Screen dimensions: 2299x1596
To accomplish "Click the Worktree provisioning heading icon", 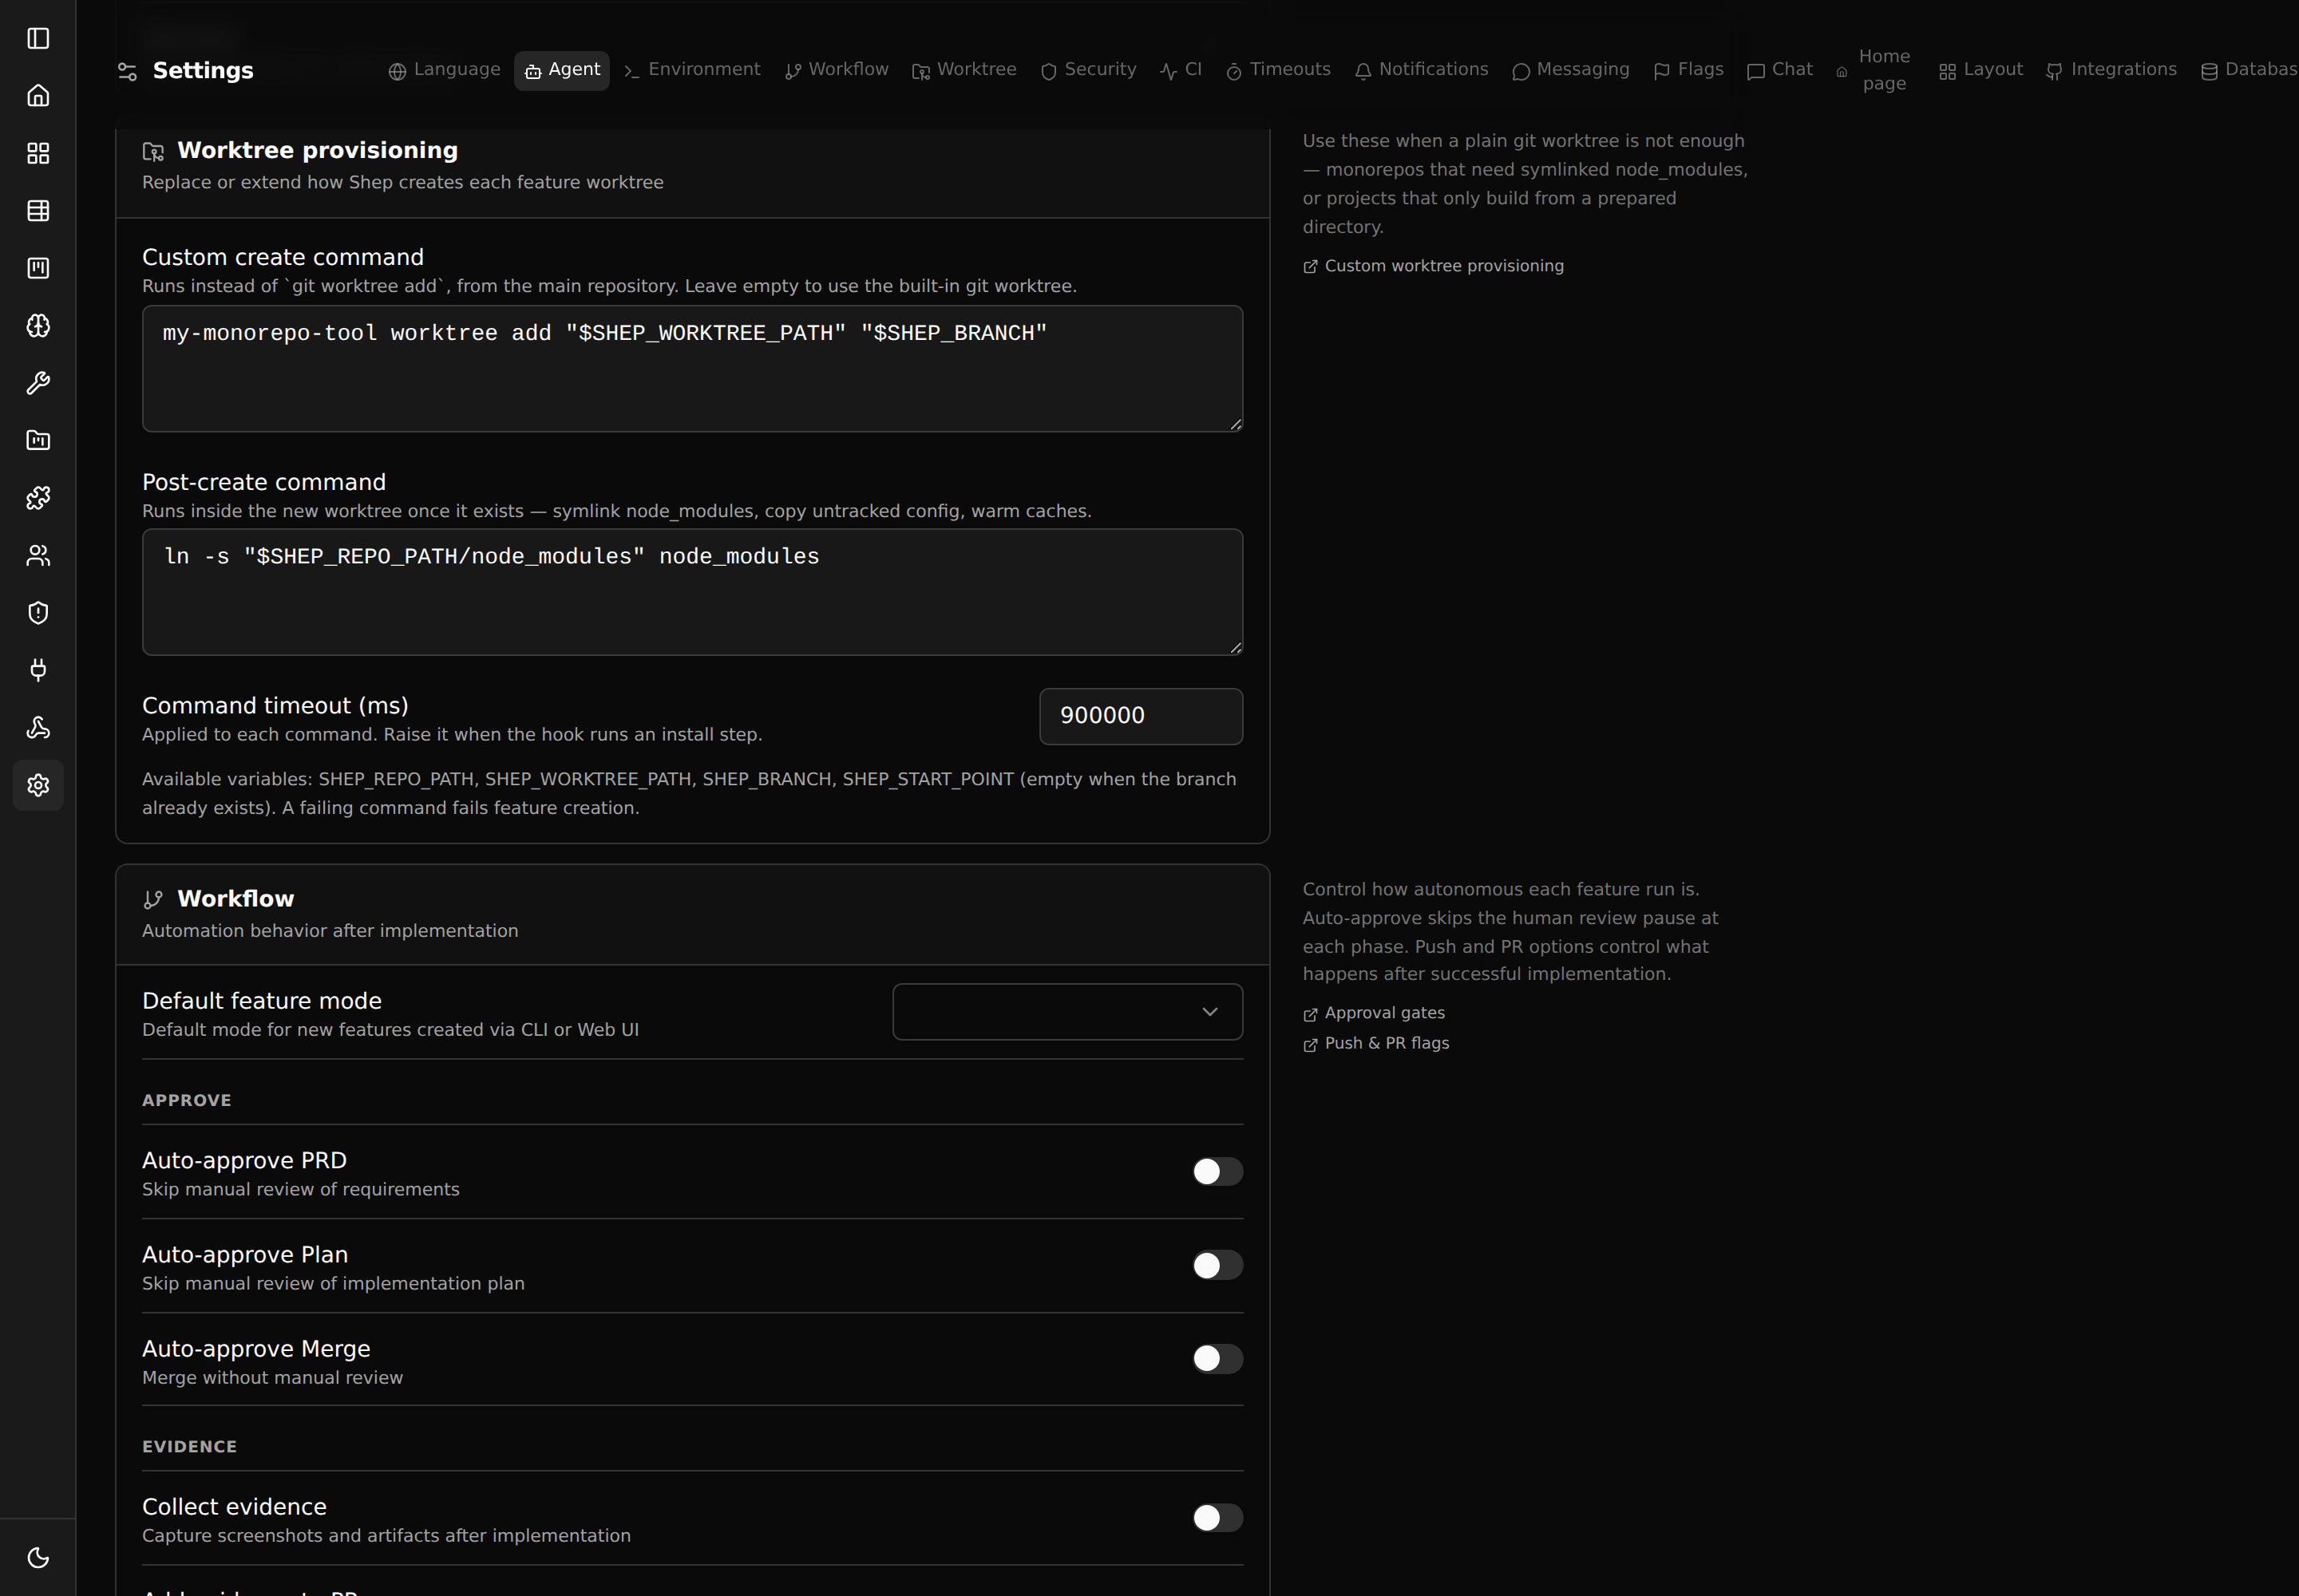I will tap(153, 152).
